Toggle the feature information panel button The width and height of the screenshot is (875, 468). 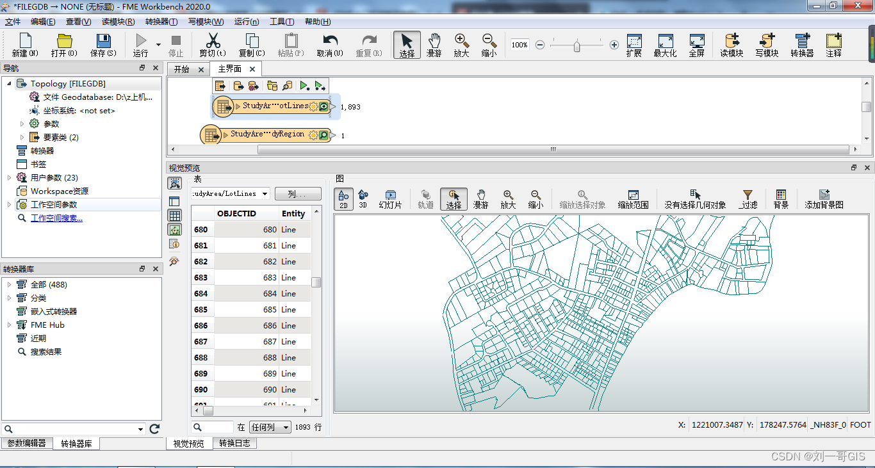[174, 243]
